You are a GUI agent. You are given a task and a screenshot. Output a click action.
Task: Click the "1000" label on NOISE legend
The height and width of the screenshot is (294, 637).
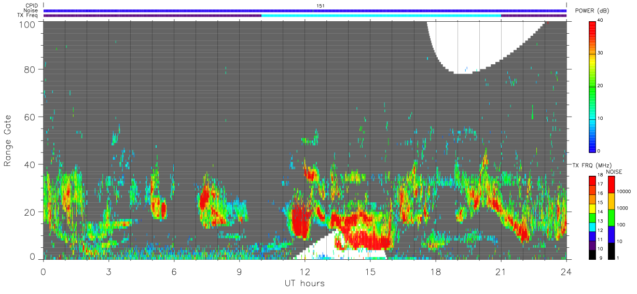pos(621,208)
